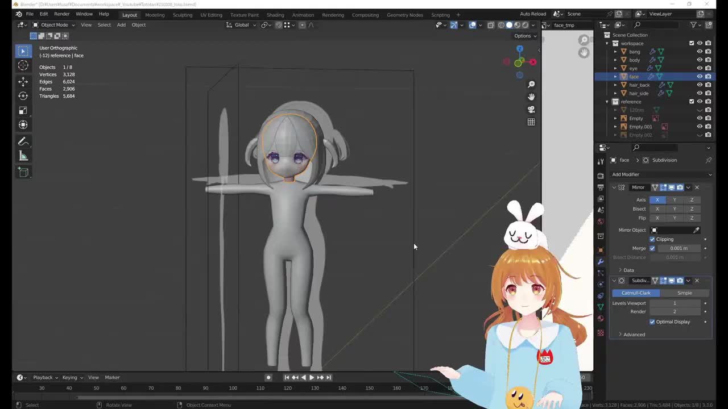The height and width of the screenshot is (409, 728).
Task: Click the Levels Viewport value field
Action: 675,303
